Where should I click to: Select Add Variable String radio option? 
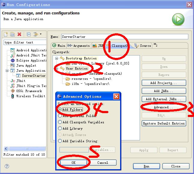coord(78,141)
